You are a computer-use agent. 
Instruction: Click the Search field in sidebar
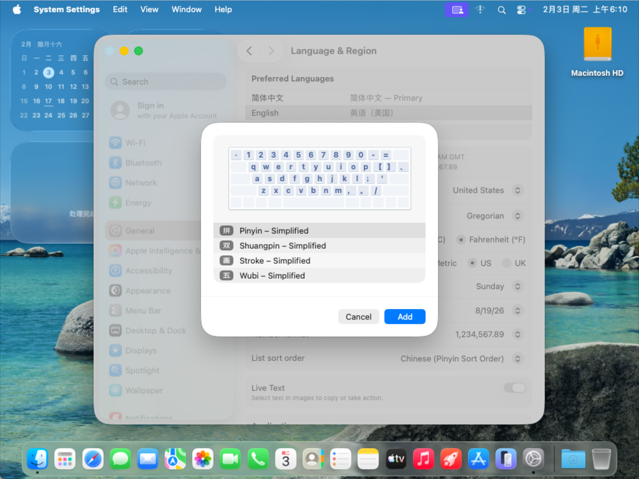tap(166, 82)
